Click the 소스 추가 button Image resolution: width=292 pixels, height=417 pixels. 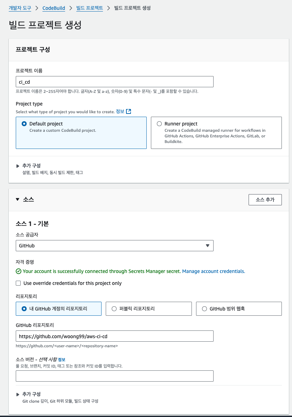(265, 200)
